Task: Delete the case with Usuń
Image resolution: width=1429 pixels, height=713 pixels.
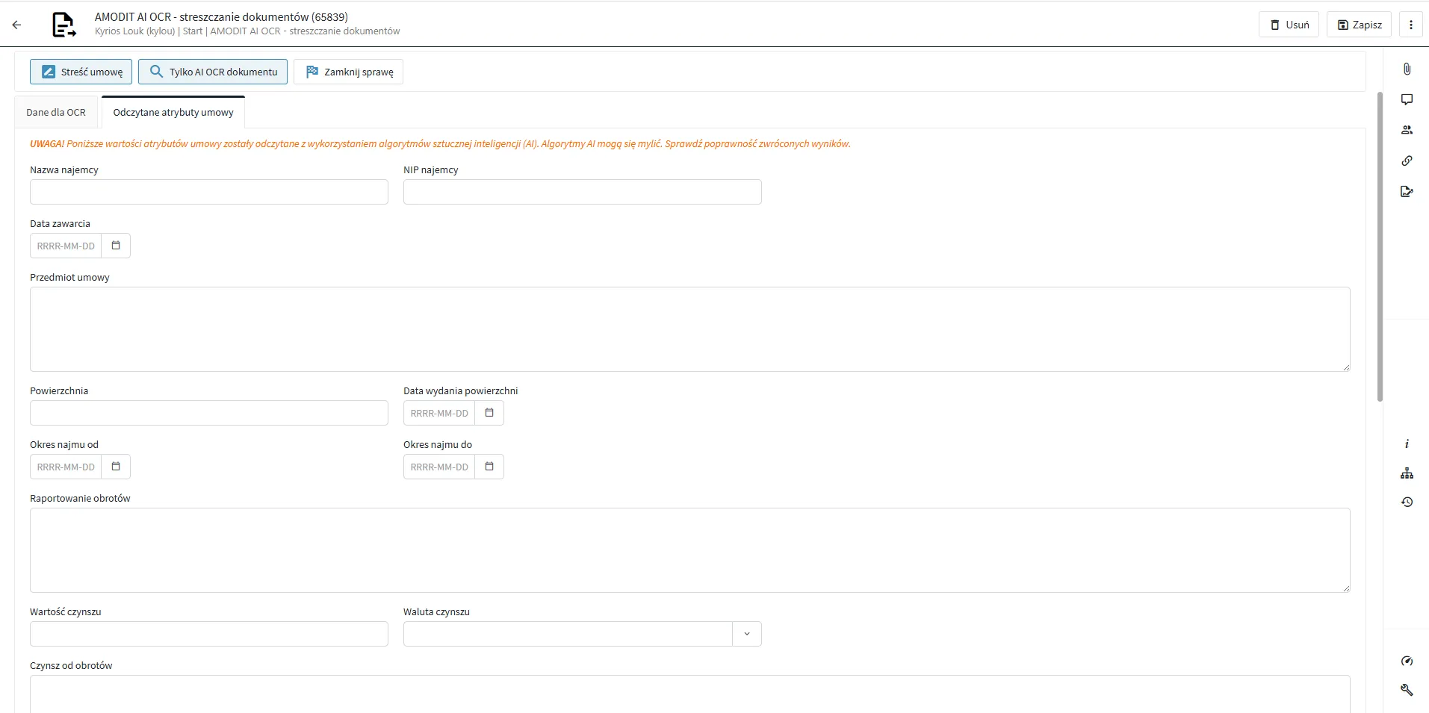Action: pyautogui.click(x=1289, y=25)
